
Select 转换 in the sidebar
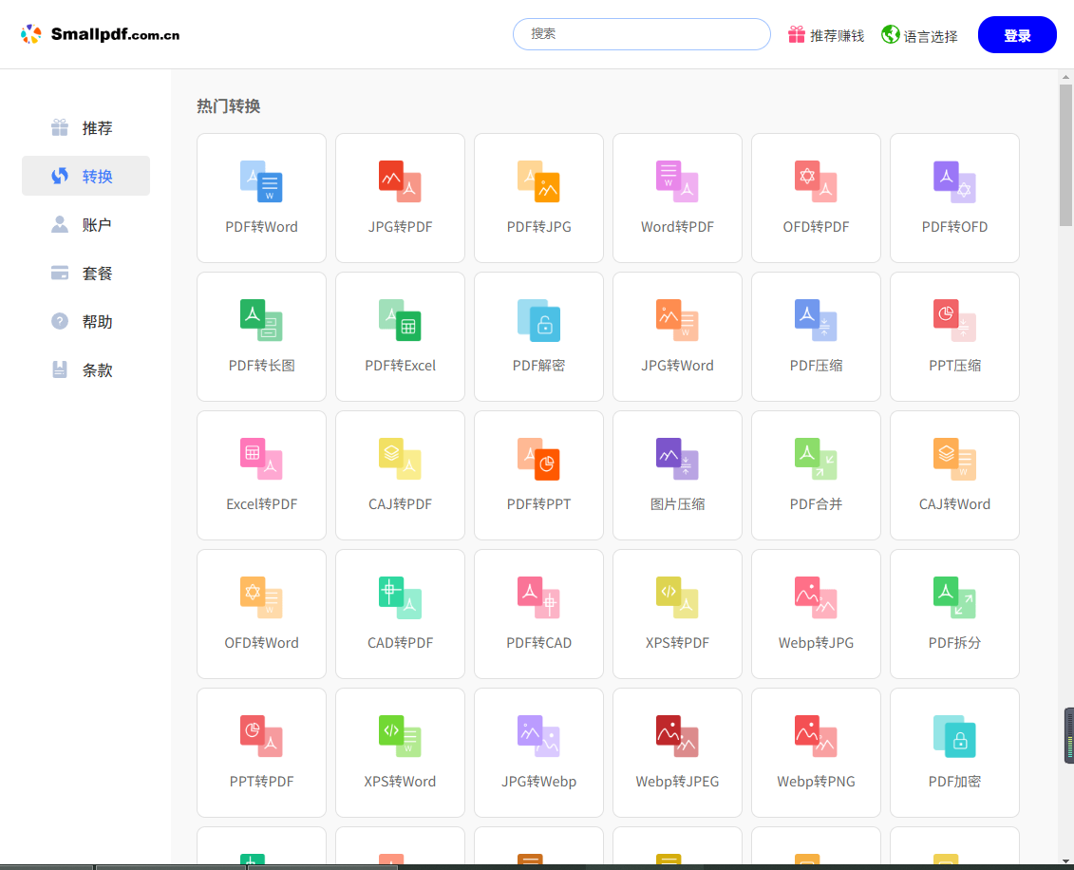[x=85, y=176]
